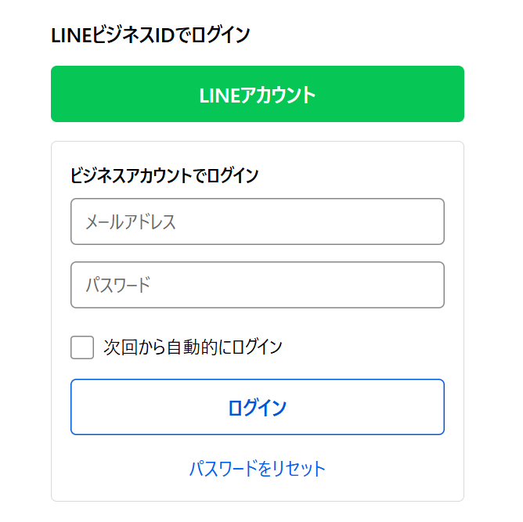The width and height of the screenshot is (523, 522).
Task: Follow the reset password link
Action: [x=257, y=469]
